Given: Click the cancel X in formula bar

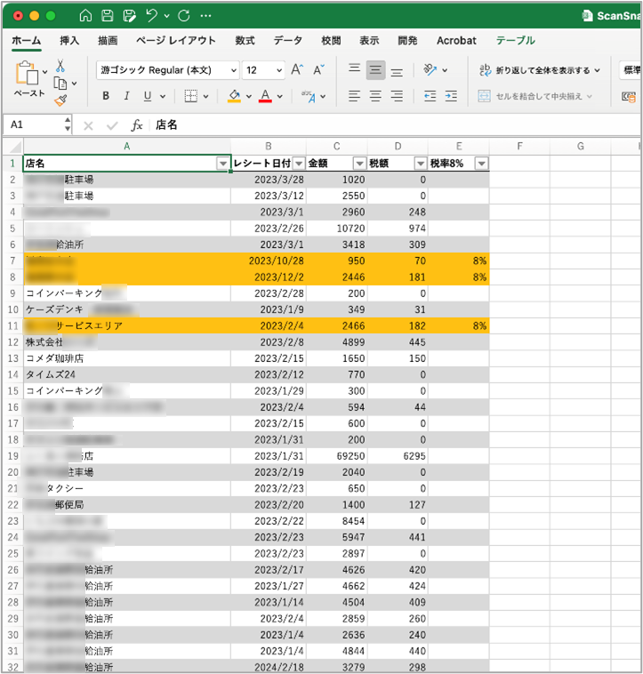Looking at the screenshot, I should 88,126.
